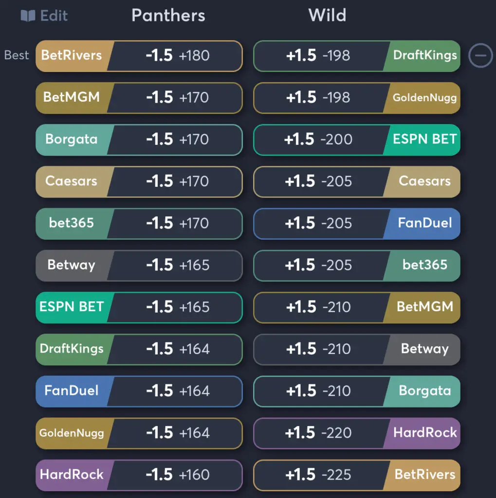This screenshot has width=496, height=498.
Task: Select DraftKings Panthers -1.5 +164 odds
Action: click(x=139, y=349)
